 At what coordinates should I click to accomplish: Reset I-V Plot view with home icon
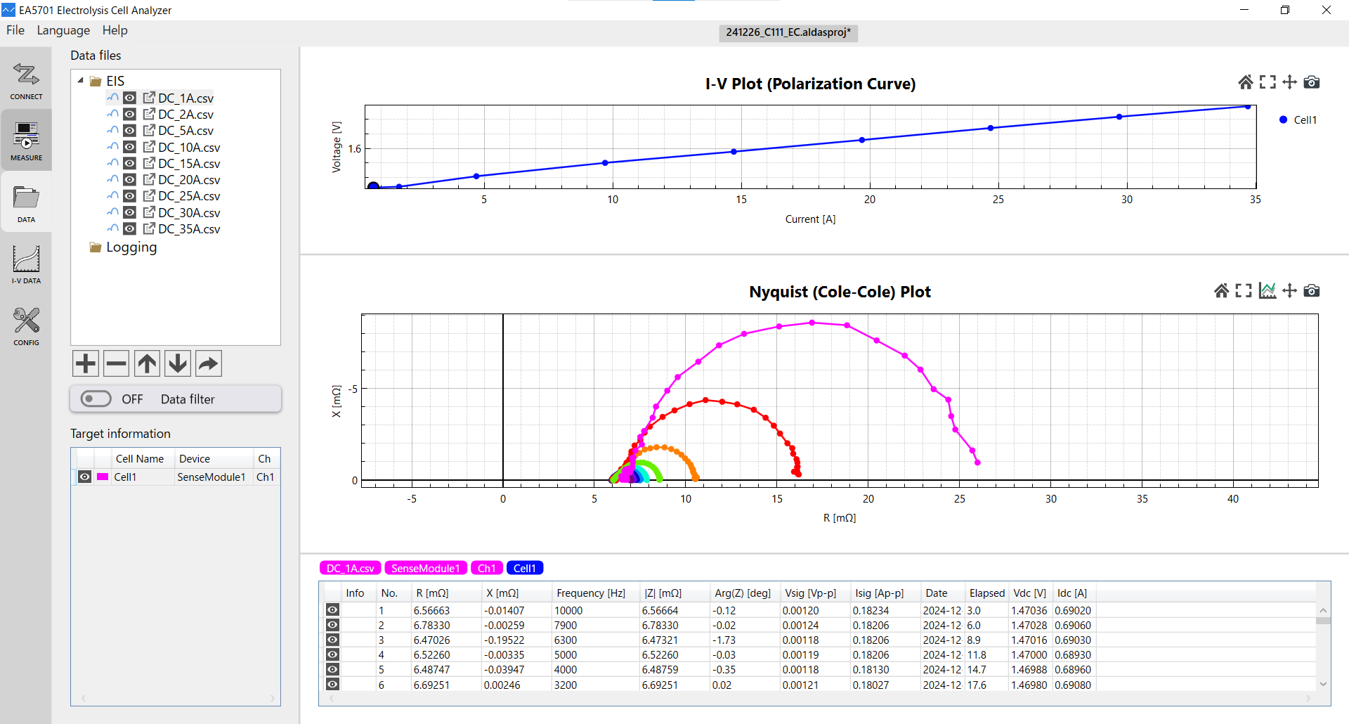point(1245,82)
